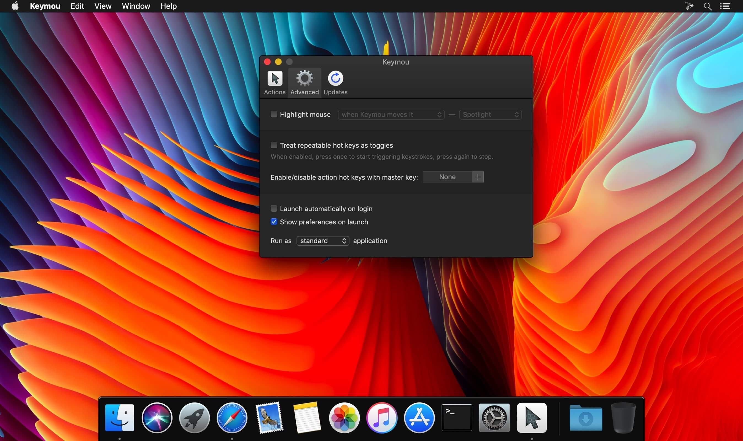This screenshot has height=441, width=743.
Task: Check Treat repeatable hot keys as toggles
Action: tap(274, 145)
